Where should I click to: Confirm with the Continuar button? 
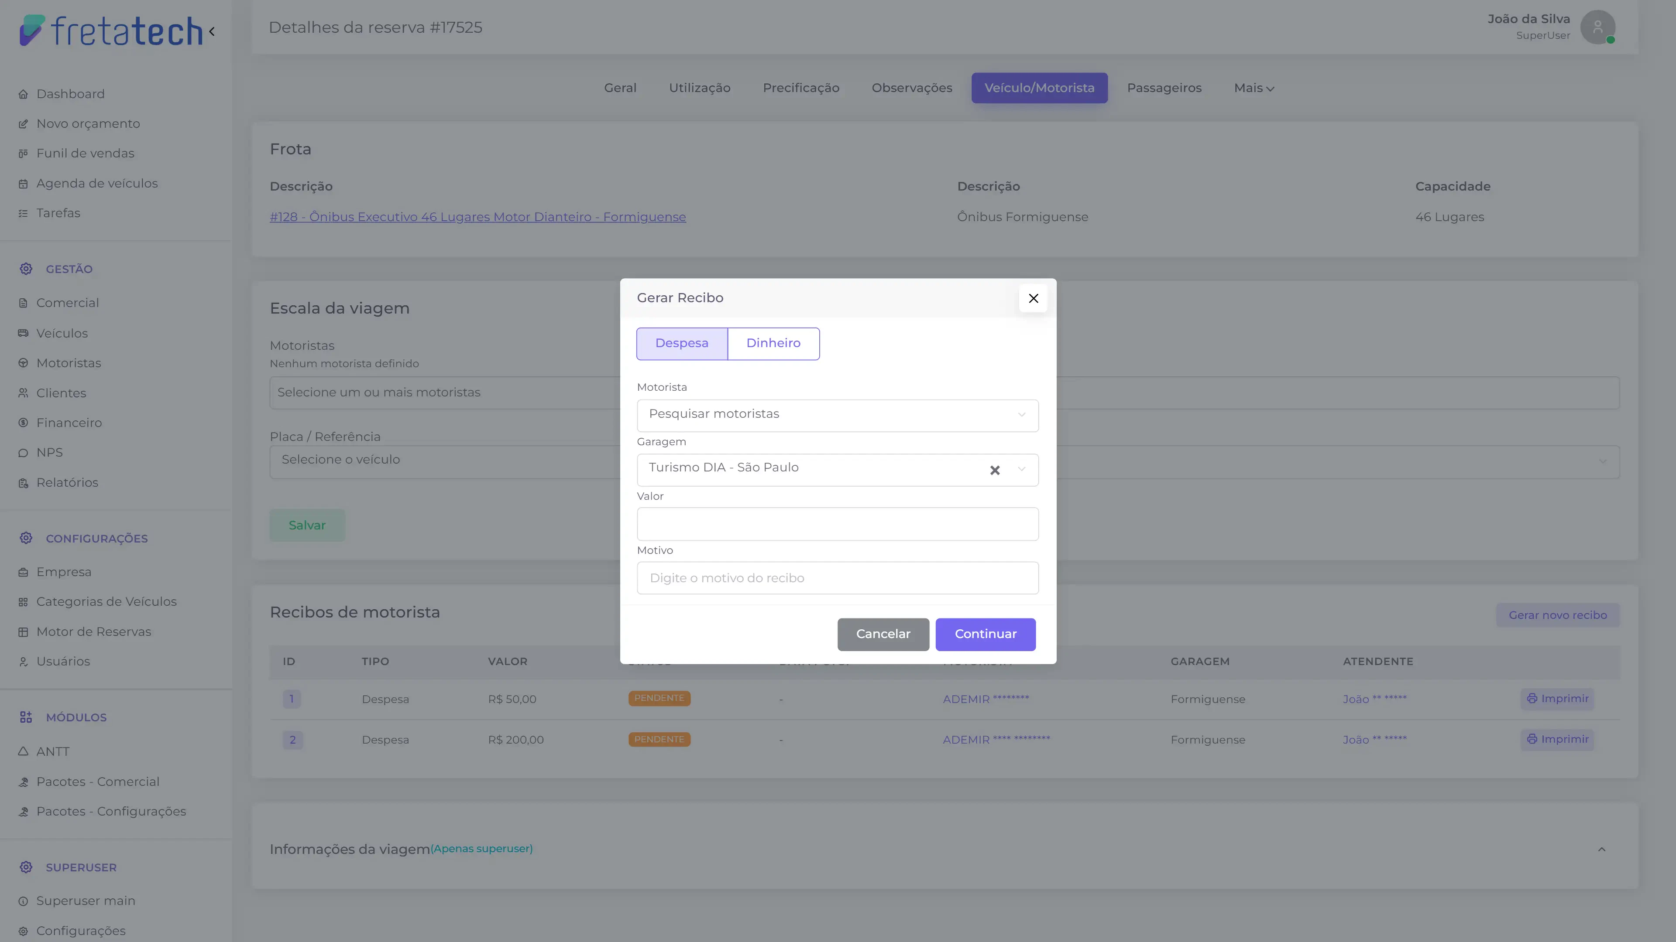[985, 635]
